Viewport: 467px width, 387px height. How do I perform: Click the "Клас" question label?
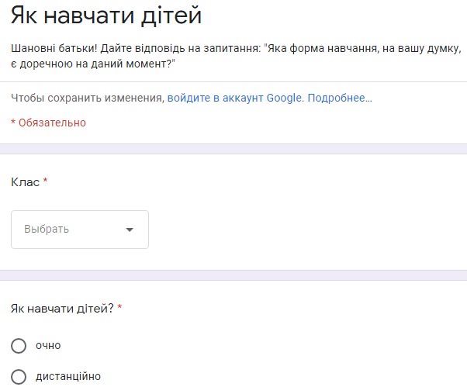[25, 181]
